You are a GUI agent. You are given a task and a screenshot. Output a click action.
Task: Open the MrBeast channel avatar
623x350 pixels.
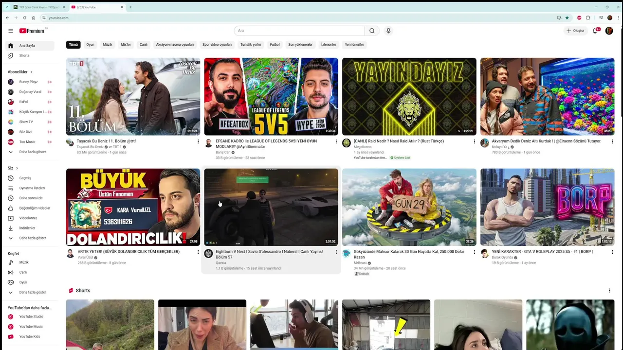(x=347, y=254)
